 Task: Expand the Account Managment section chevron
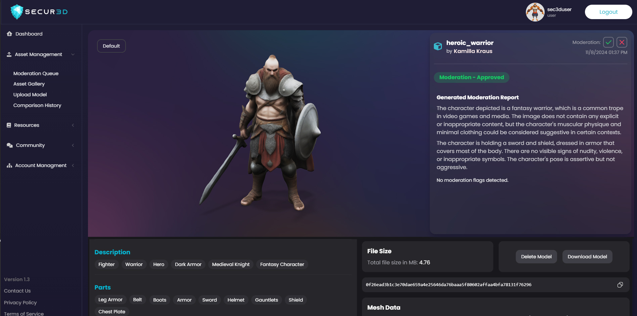(x=73, y=165)
